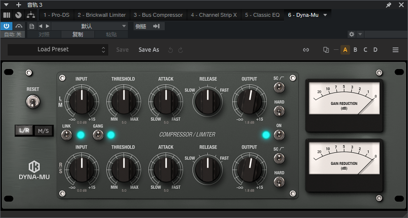Click the 复制 copy button
The height and width of the screenshot is (218, 408).
point(78,34)
